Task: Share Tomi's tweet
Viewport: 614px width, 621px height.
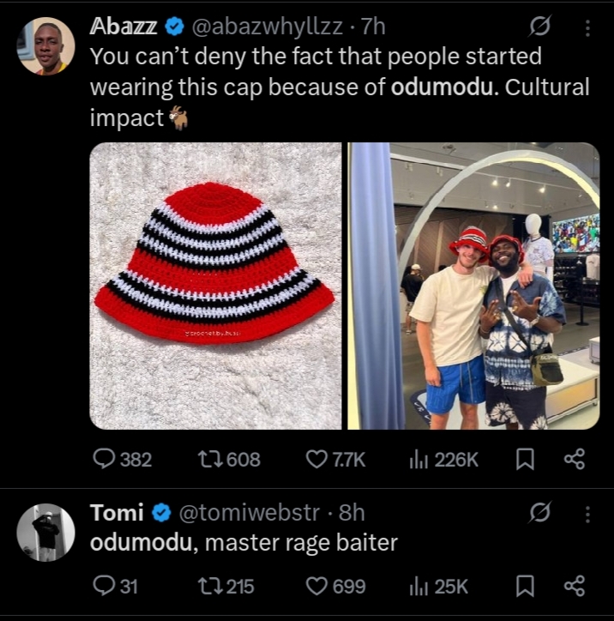Action: pyautogui.click(x=574, y=586)
